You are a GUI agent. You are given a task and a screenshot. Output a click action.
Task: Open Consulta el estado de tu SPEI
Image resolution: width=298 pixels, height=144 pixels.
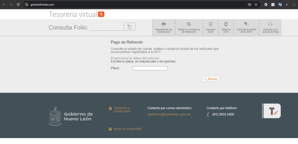point(246,28)
